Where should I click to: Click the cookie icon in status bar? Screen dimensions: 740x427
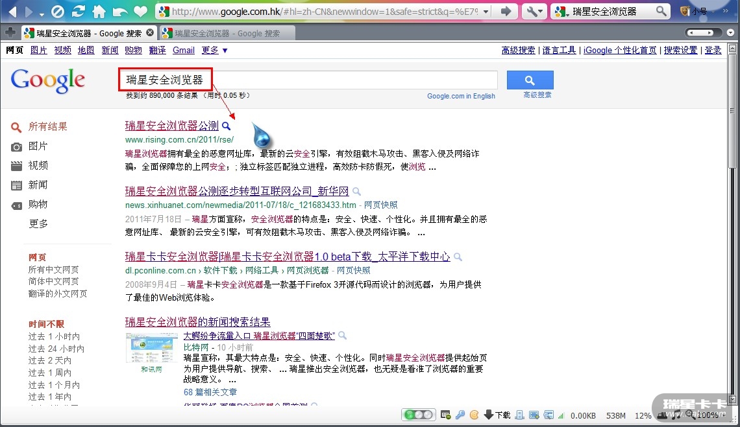[475, 415]
